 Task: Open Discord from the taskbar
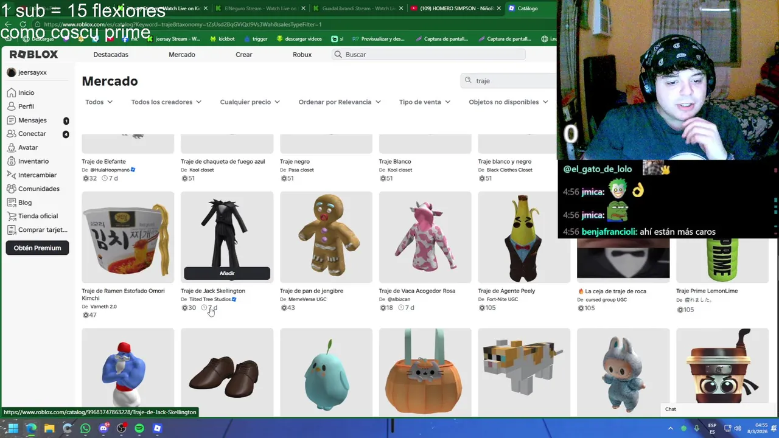[x=103, y=428]
